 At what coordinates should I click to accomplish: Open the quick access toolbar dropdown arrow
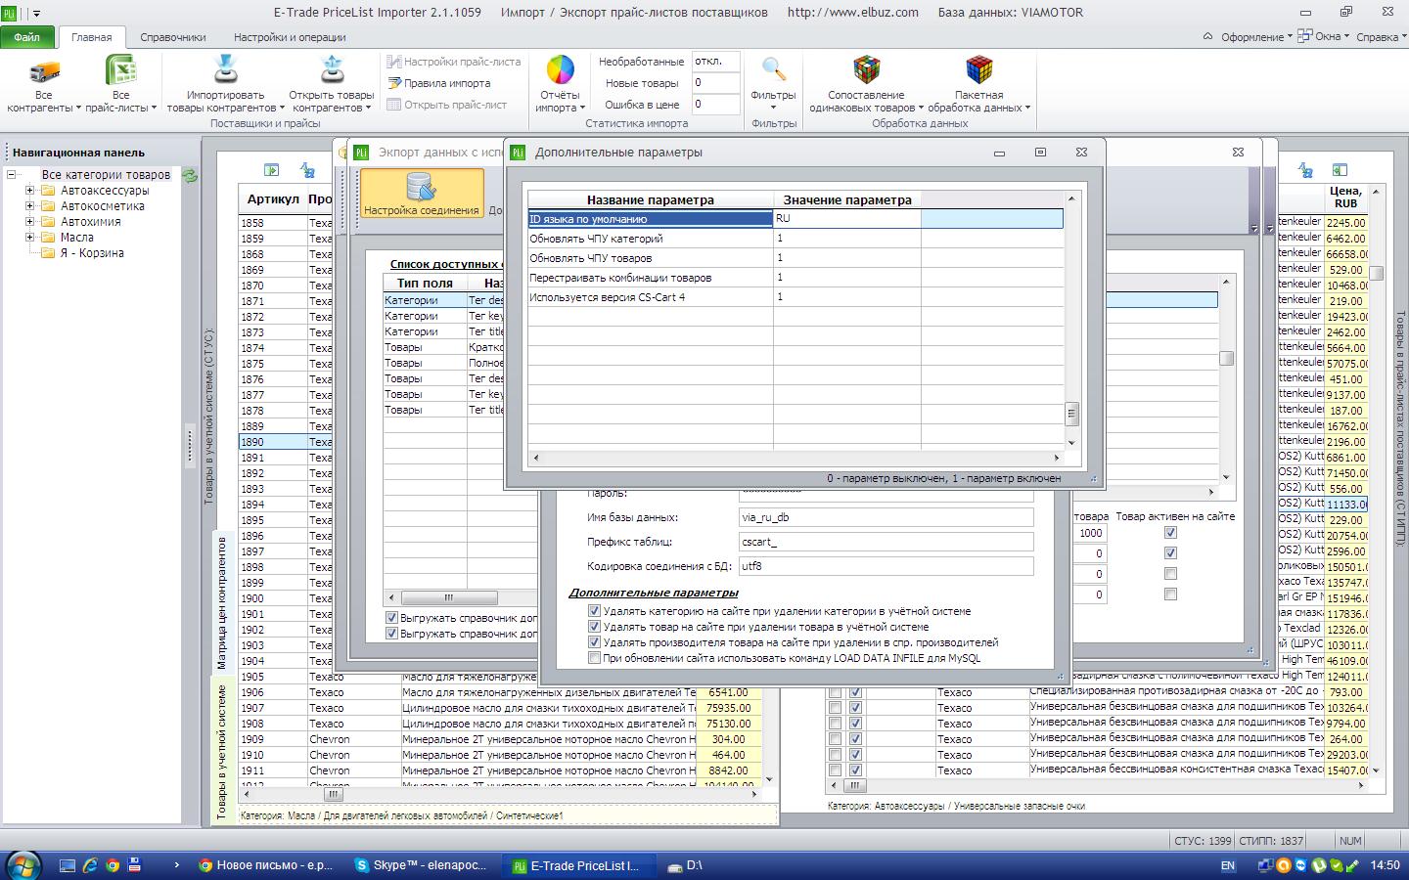point(37,14)
